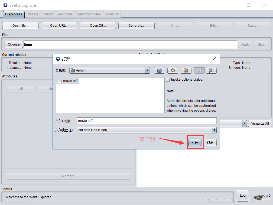This screenshot has height=205, width=273.
Task: Go up one folder level icon
Action: 160,70
